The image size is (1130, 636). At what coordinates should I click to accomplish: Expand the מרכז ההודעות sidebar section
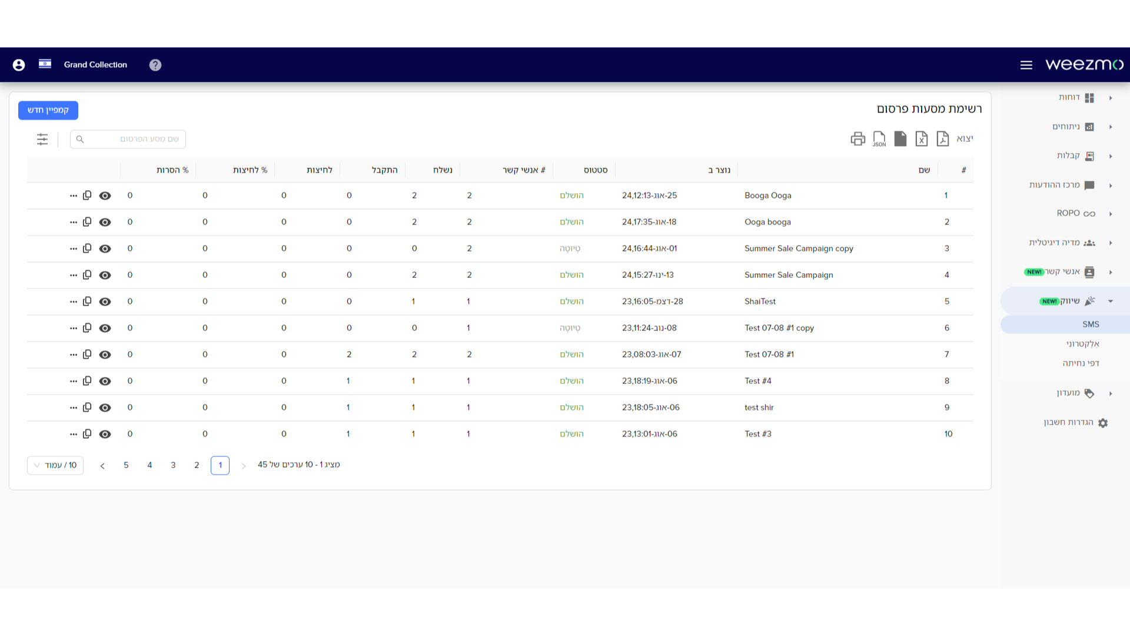(1111, 186)
